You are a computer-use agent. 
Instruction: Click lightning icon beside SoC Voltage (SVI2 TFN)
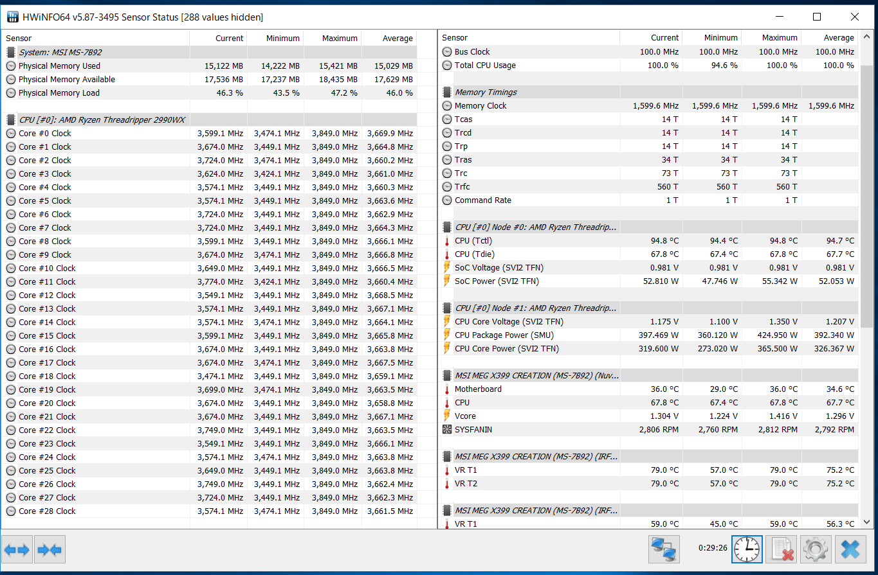[447, 268]
